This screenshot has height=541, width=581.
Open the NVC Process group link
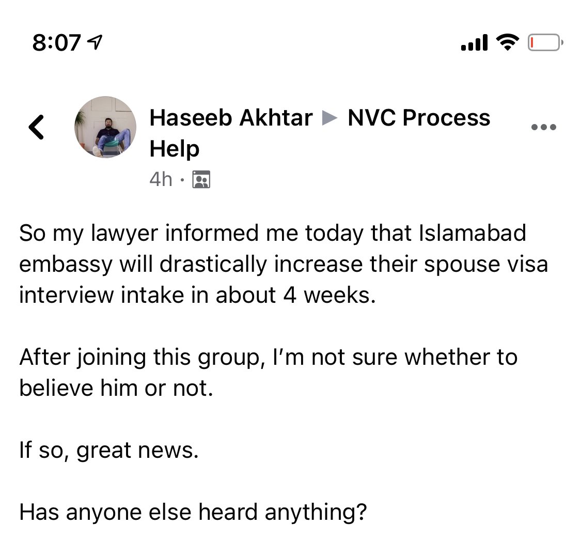pos(419,118)
